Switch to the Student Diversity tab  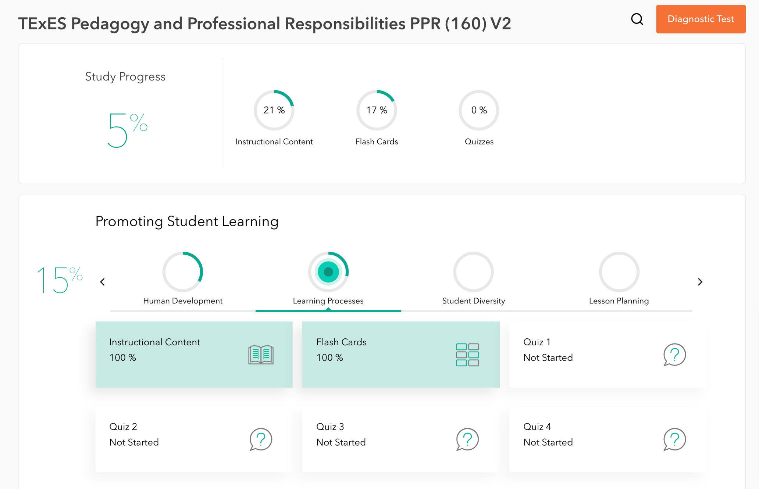point(473,301)
